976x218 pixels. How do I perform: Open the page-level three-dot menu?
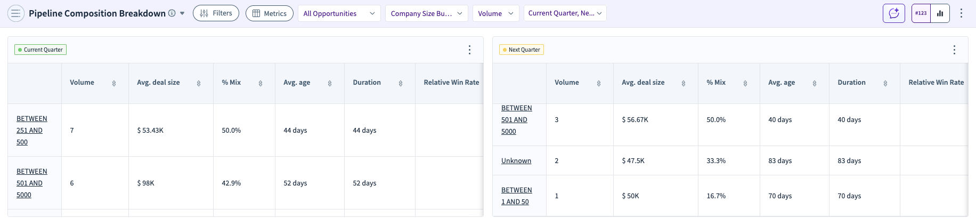pyautogui.click(x=961, y=13)
